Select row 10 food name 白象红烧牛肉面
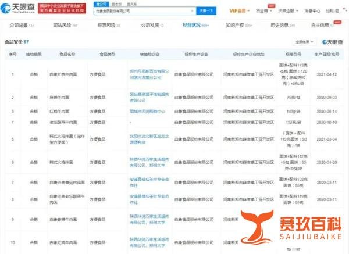Viewport: 349px width, 254px height. point(63,242)
